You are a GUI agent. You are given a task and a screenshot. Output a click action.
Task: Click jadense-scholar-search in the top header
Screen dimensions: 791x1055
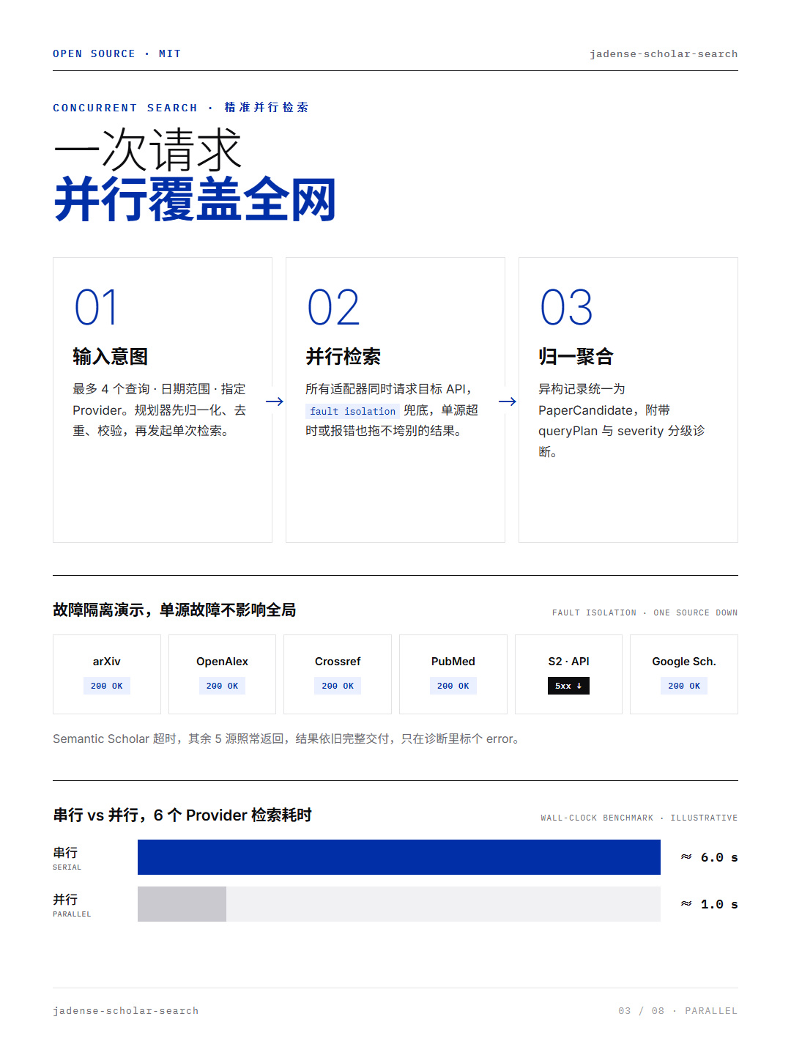click(664, 53)
